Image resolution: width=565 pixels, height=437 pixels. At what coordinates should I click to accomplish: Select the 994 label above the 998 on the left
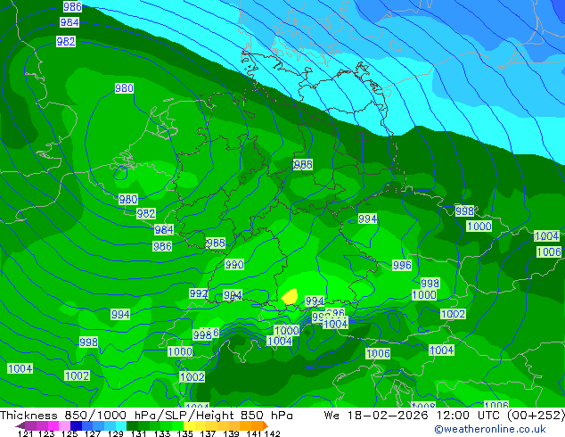point(120,314)
